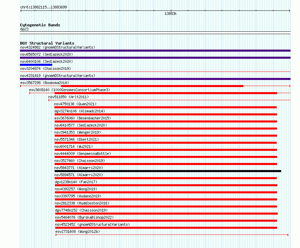Open variant nsv4392257 (Wong2019)
This screenshot has height=248, width=300.
(76, 189)
